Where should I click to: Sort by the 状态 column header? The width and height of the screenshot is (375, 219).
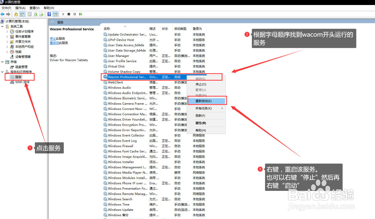pyautogui.click(x=167, y=29)
